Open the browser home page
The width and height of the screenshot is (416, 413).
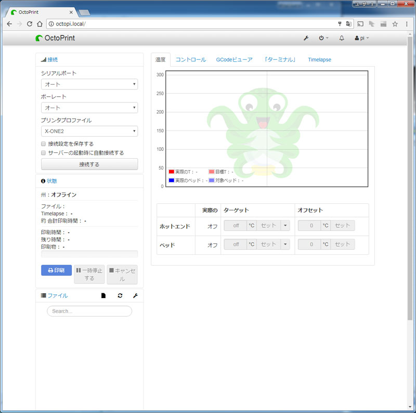tap(40, 24)
